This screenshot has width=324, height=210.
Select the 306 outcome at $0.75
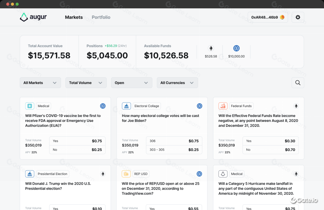(x=174, y=141)
